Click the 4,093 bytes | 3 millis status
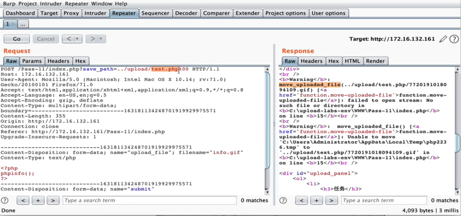Viewport: 461px width, 216px height. point(430,210)
